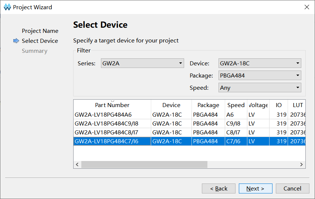Select the Summary step in sidebar

[34, 51]
